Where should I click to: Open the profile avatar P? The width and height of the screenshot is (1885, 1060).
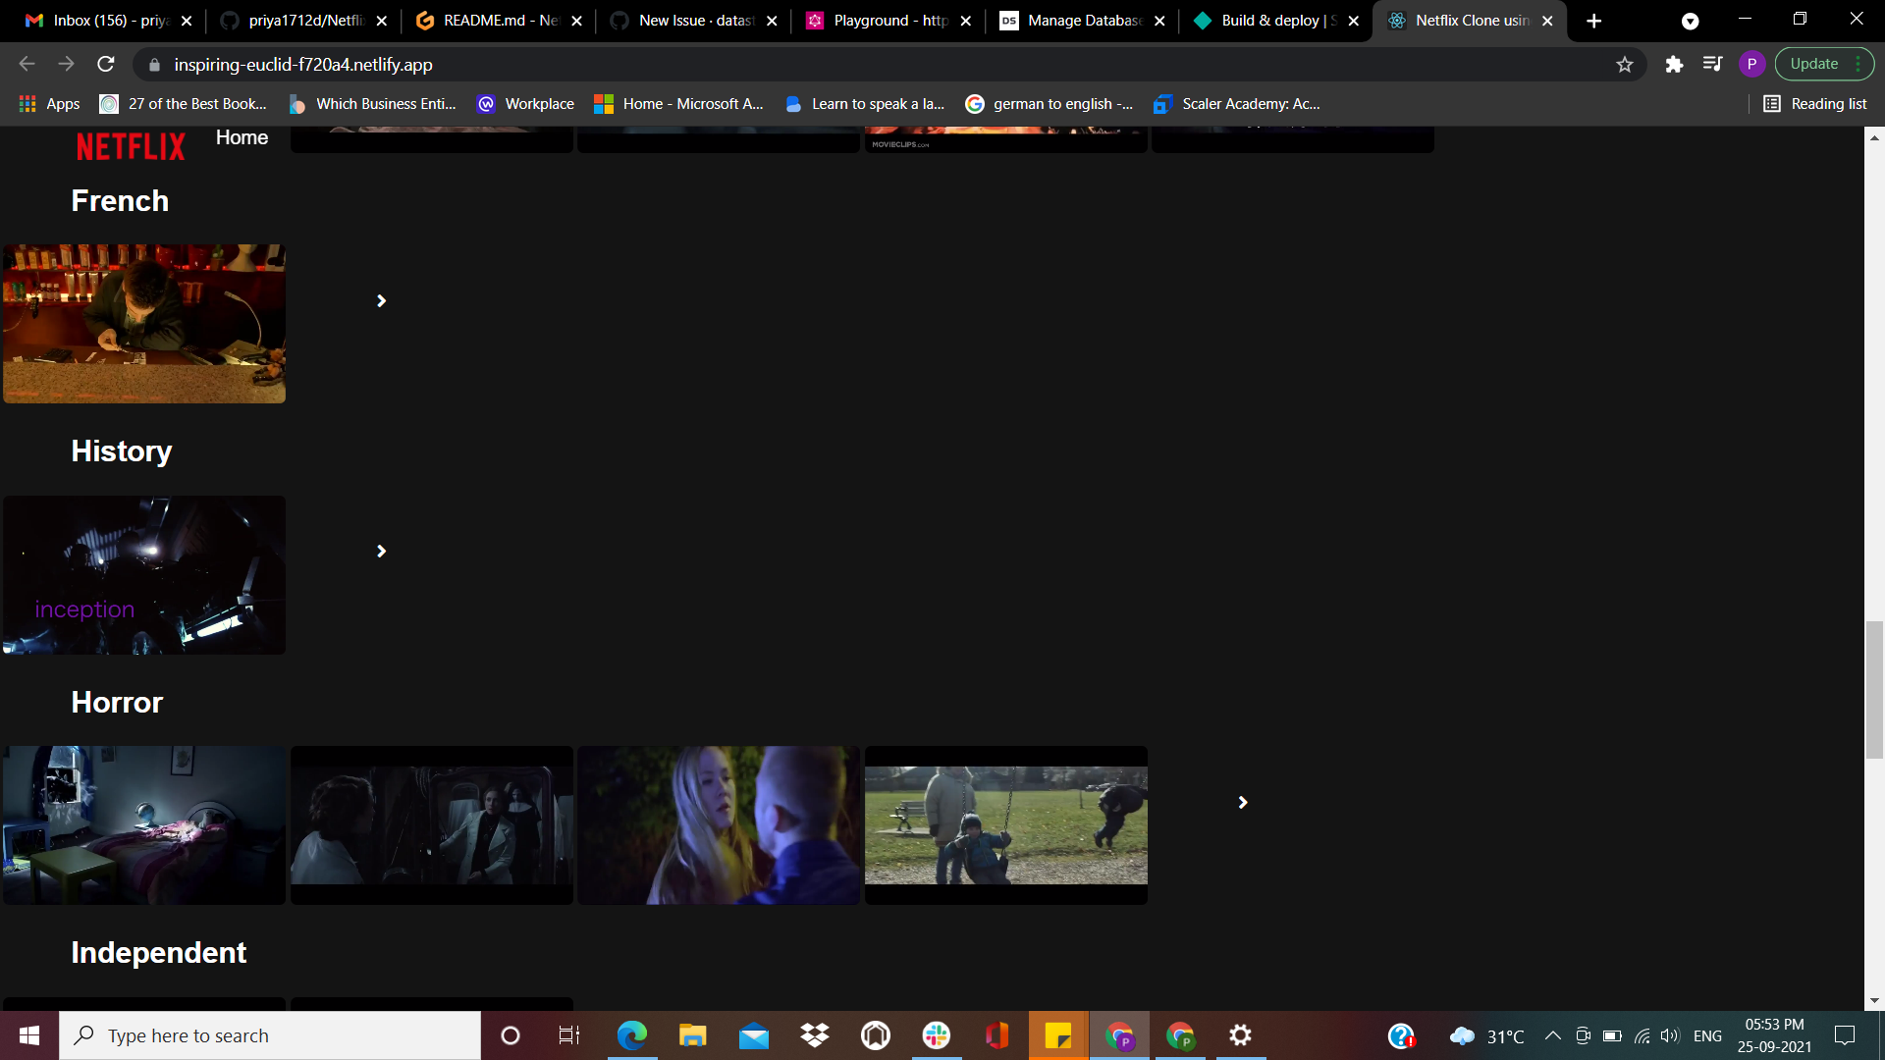tap(1751, 65)
